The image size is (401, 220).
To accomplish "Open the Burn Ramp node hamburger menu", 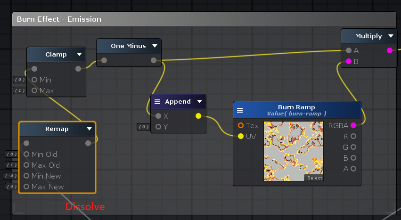I will 240,110.
